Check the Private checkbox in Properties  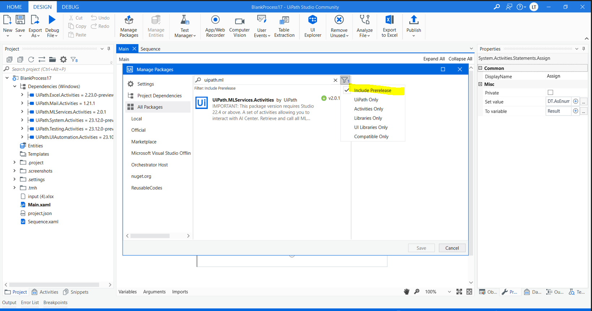pyautogui.click(x=550, y=93)
